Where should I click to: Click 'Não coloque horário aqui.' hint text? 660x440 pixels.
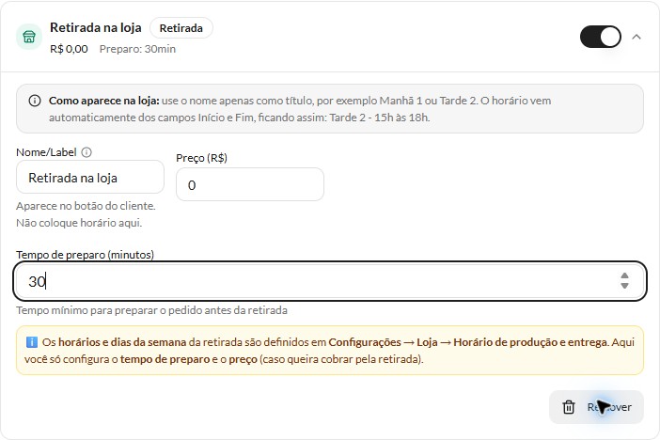click(79, 223)
